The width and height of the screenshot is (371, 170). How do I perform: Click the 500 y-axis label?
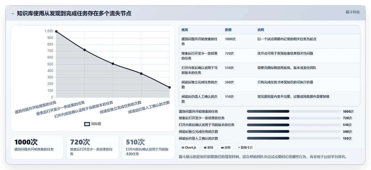(50, 64)
